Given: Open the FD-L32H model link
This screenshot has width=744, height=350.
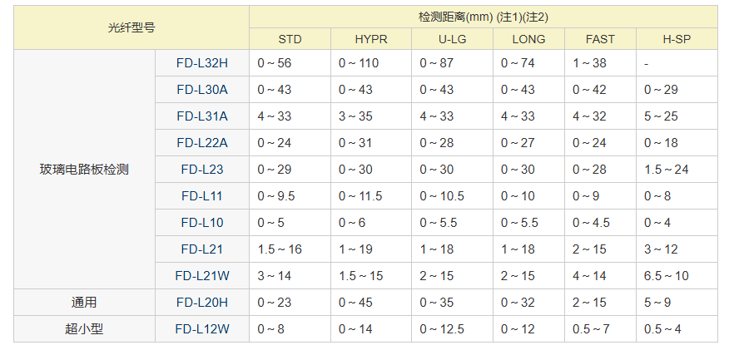Looking at the screenshot, I should point(202,63).
